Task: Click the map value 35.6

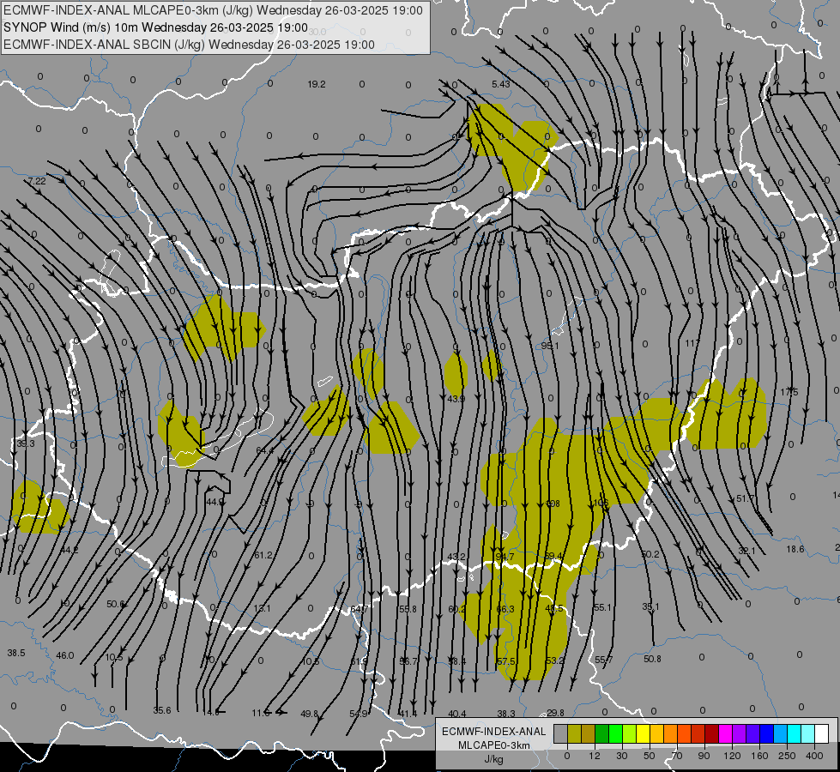Action: (x=162, y=710)
